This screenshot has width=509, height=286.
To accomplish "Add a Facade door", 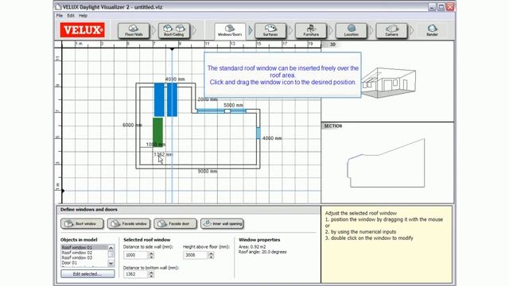I will coord(175,224).
